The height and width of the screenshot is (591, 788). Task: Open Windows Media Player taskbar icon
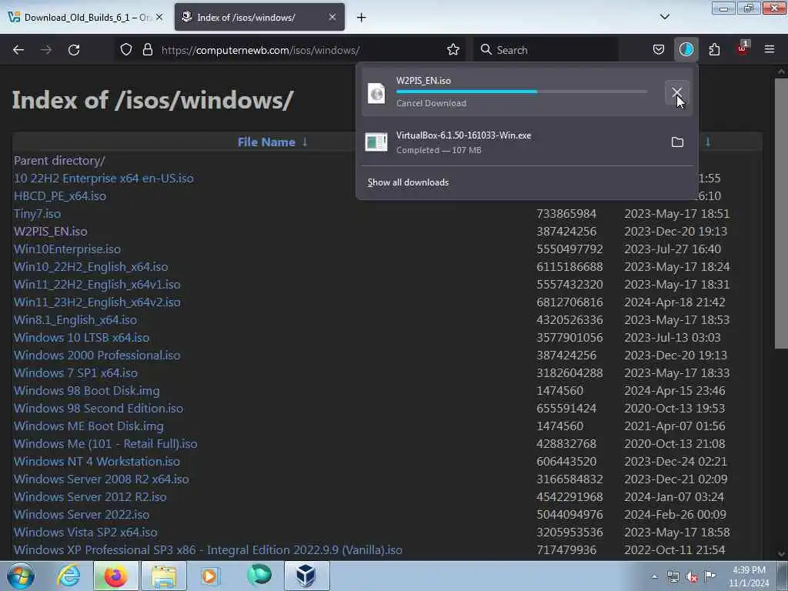pos(210,576)
